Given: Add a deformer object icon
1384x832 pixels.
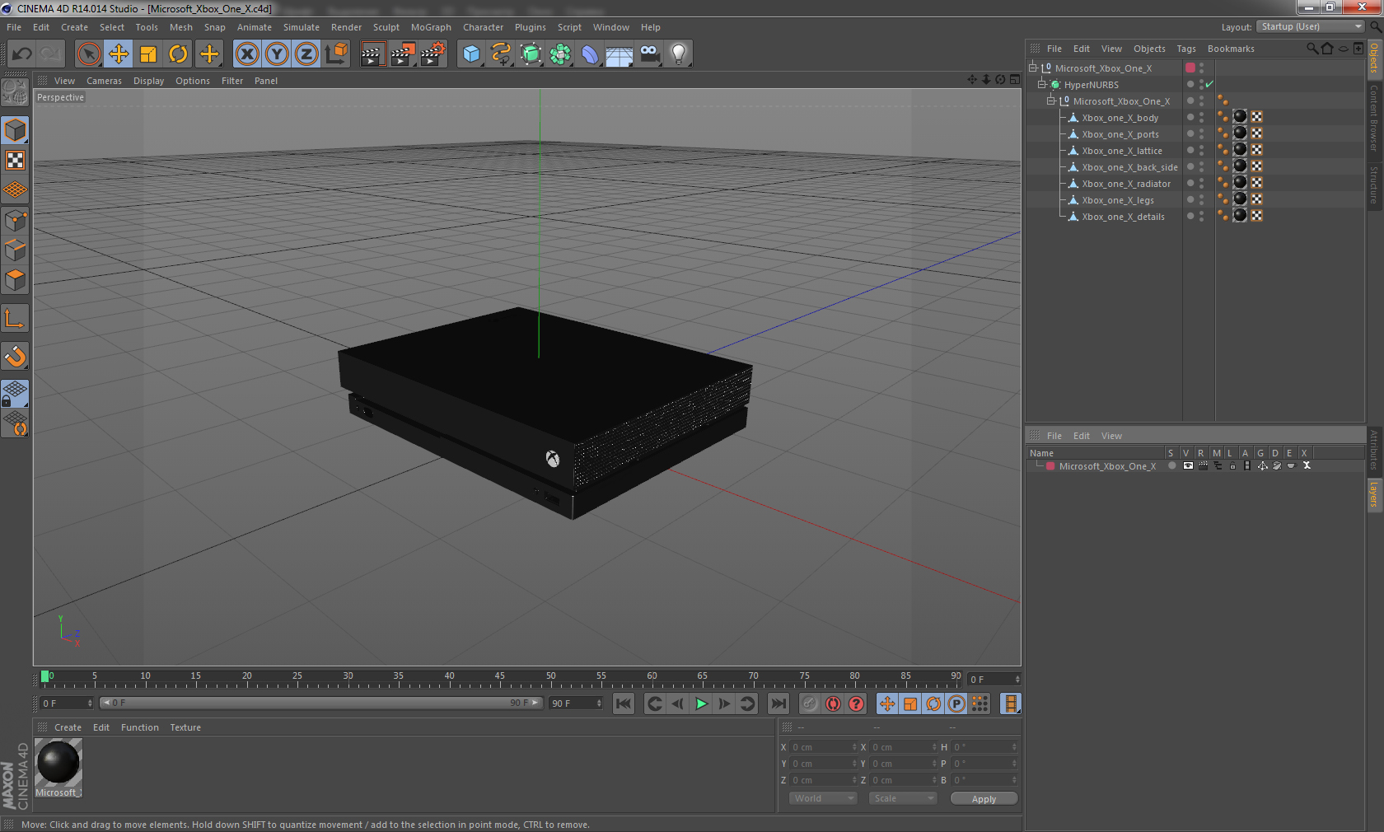Looking at the screenshot, I should (x=590, y=54).
